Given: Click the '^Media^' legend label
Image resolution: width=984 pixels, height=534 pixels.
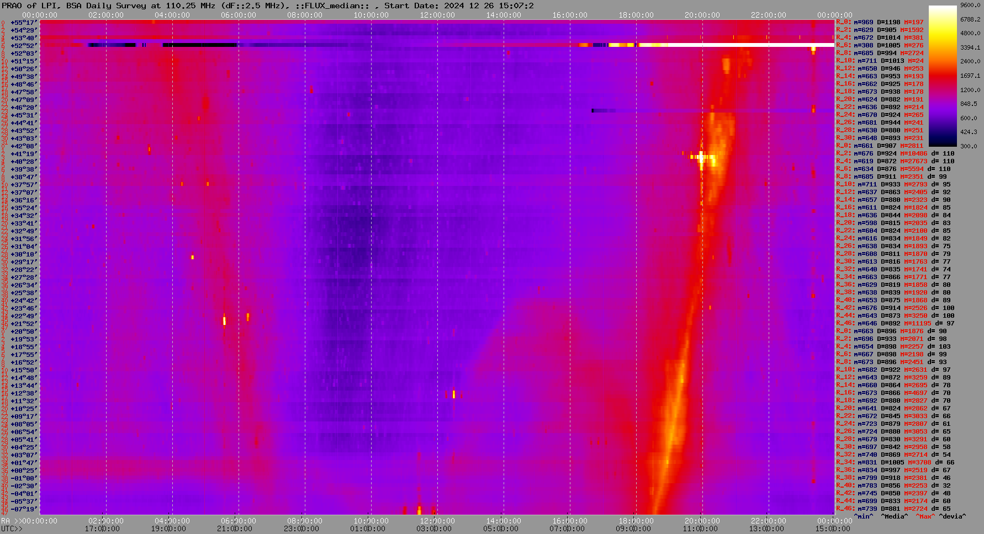Looking at the screenshot, I should (894, 516).
